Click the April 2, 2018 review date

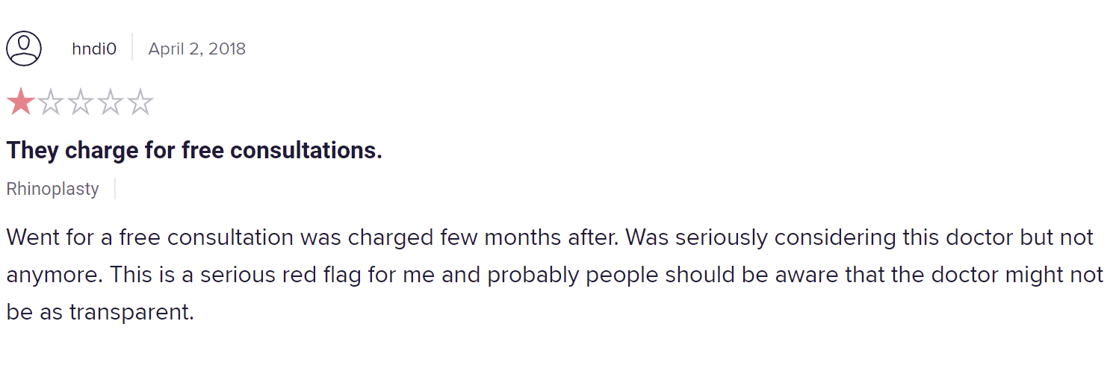tap(196, 49)
